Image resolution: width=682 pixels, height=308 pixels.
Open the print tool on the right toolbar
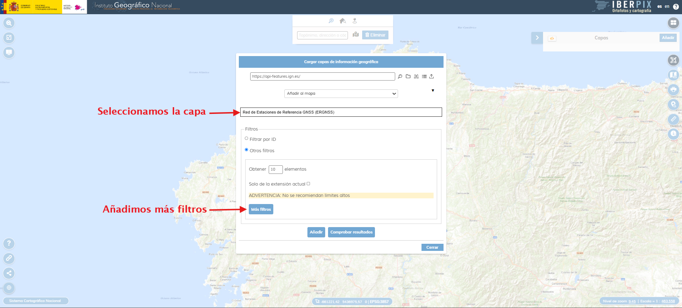click(673, 89)
